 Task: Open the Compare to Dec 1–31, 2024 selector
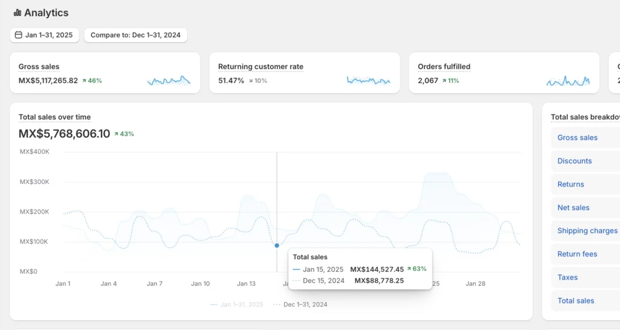tap(136, 35)
